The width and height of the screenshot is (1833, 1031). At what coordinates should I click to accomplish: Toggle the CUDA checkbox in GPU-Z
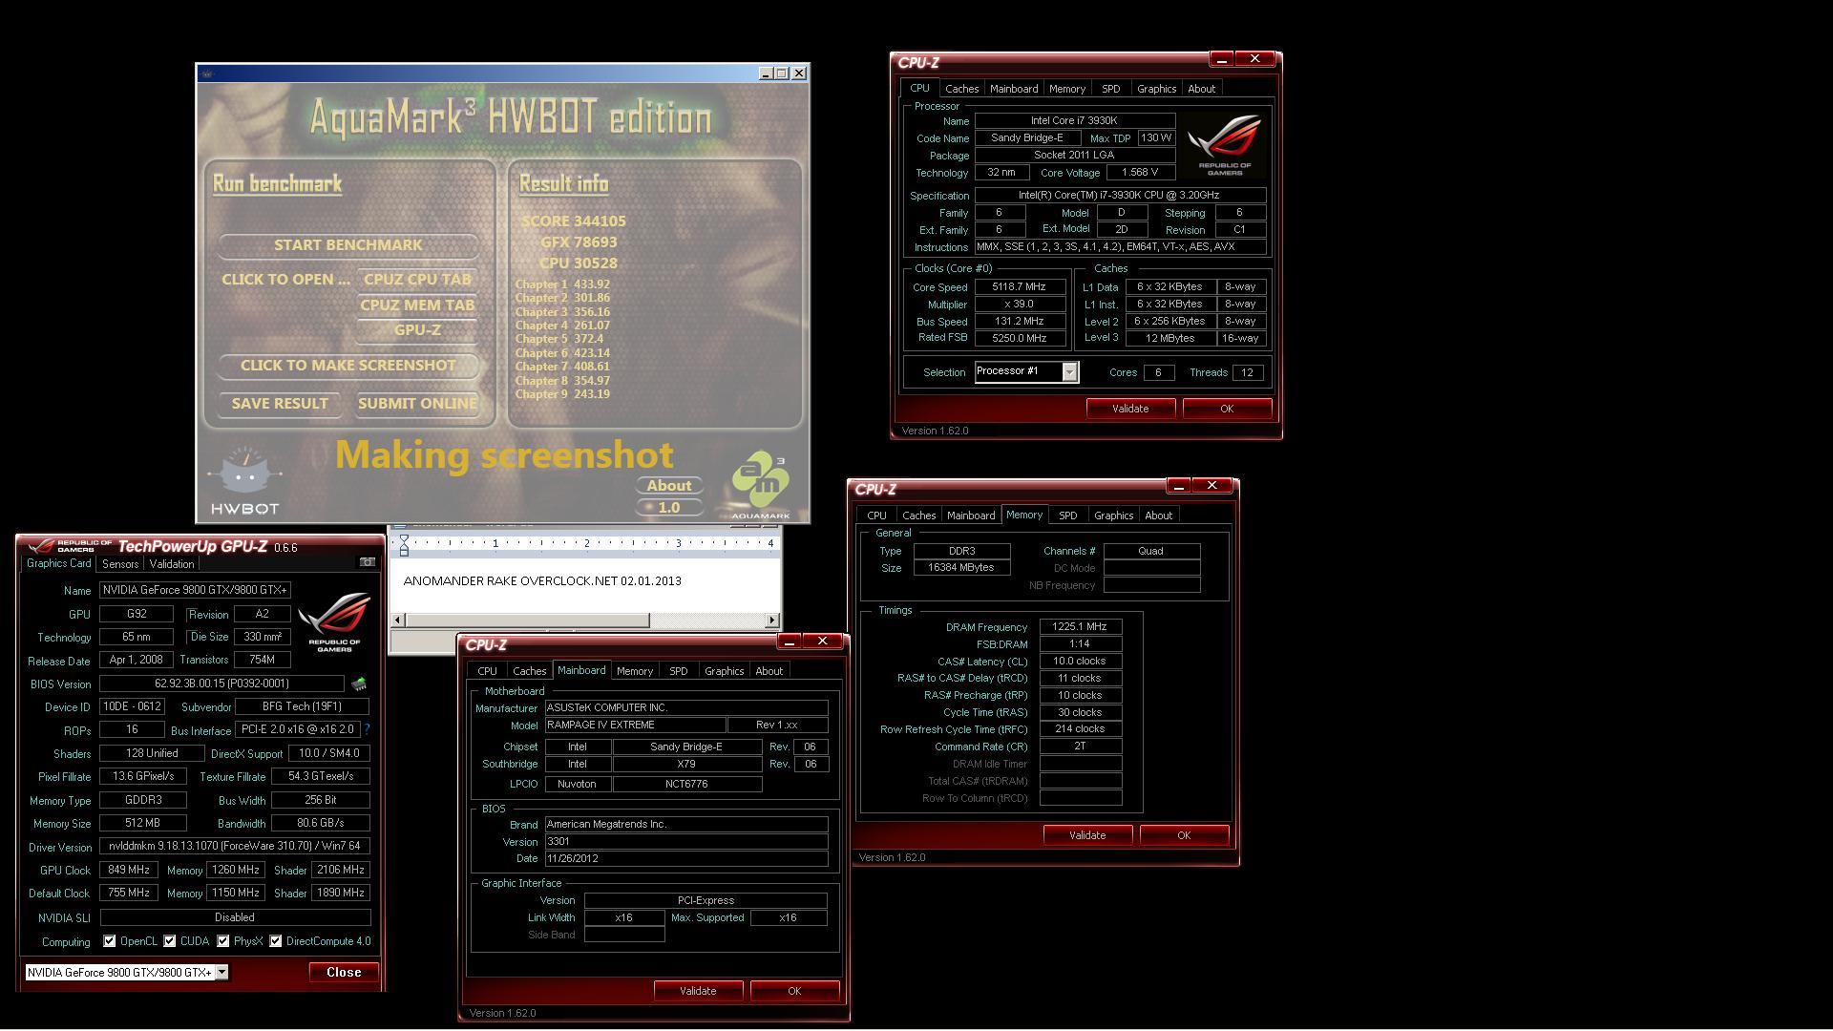pos(170,941)
